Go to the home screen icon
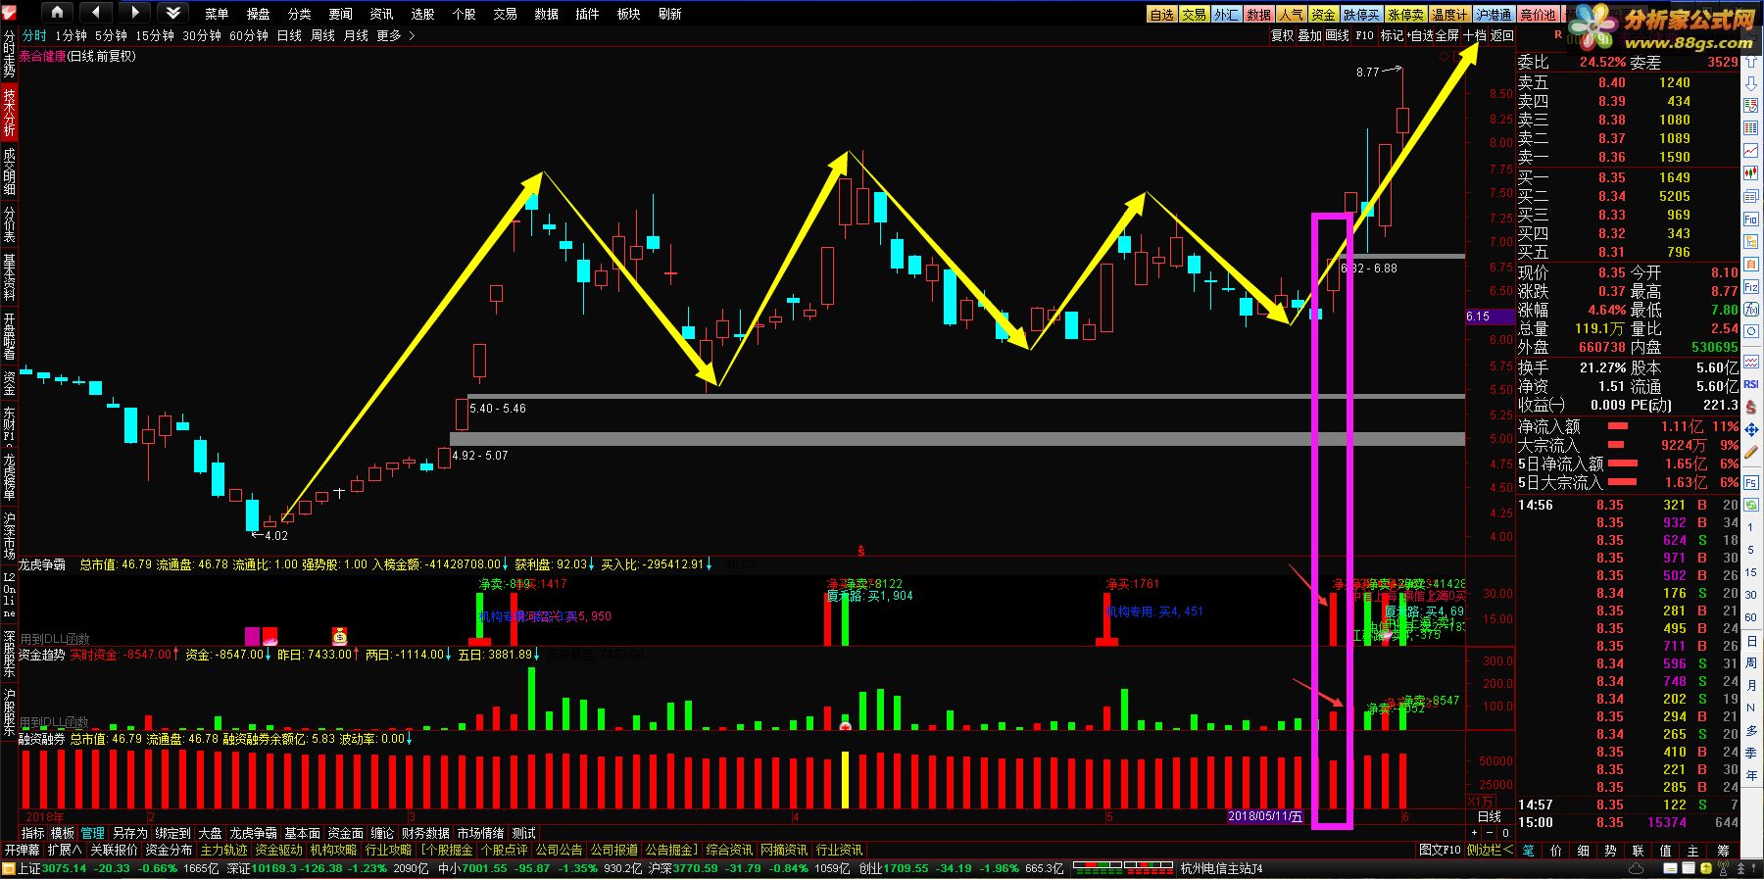Image resolution: width=1764 pixels, height=879 pixels. pos(57,13)
